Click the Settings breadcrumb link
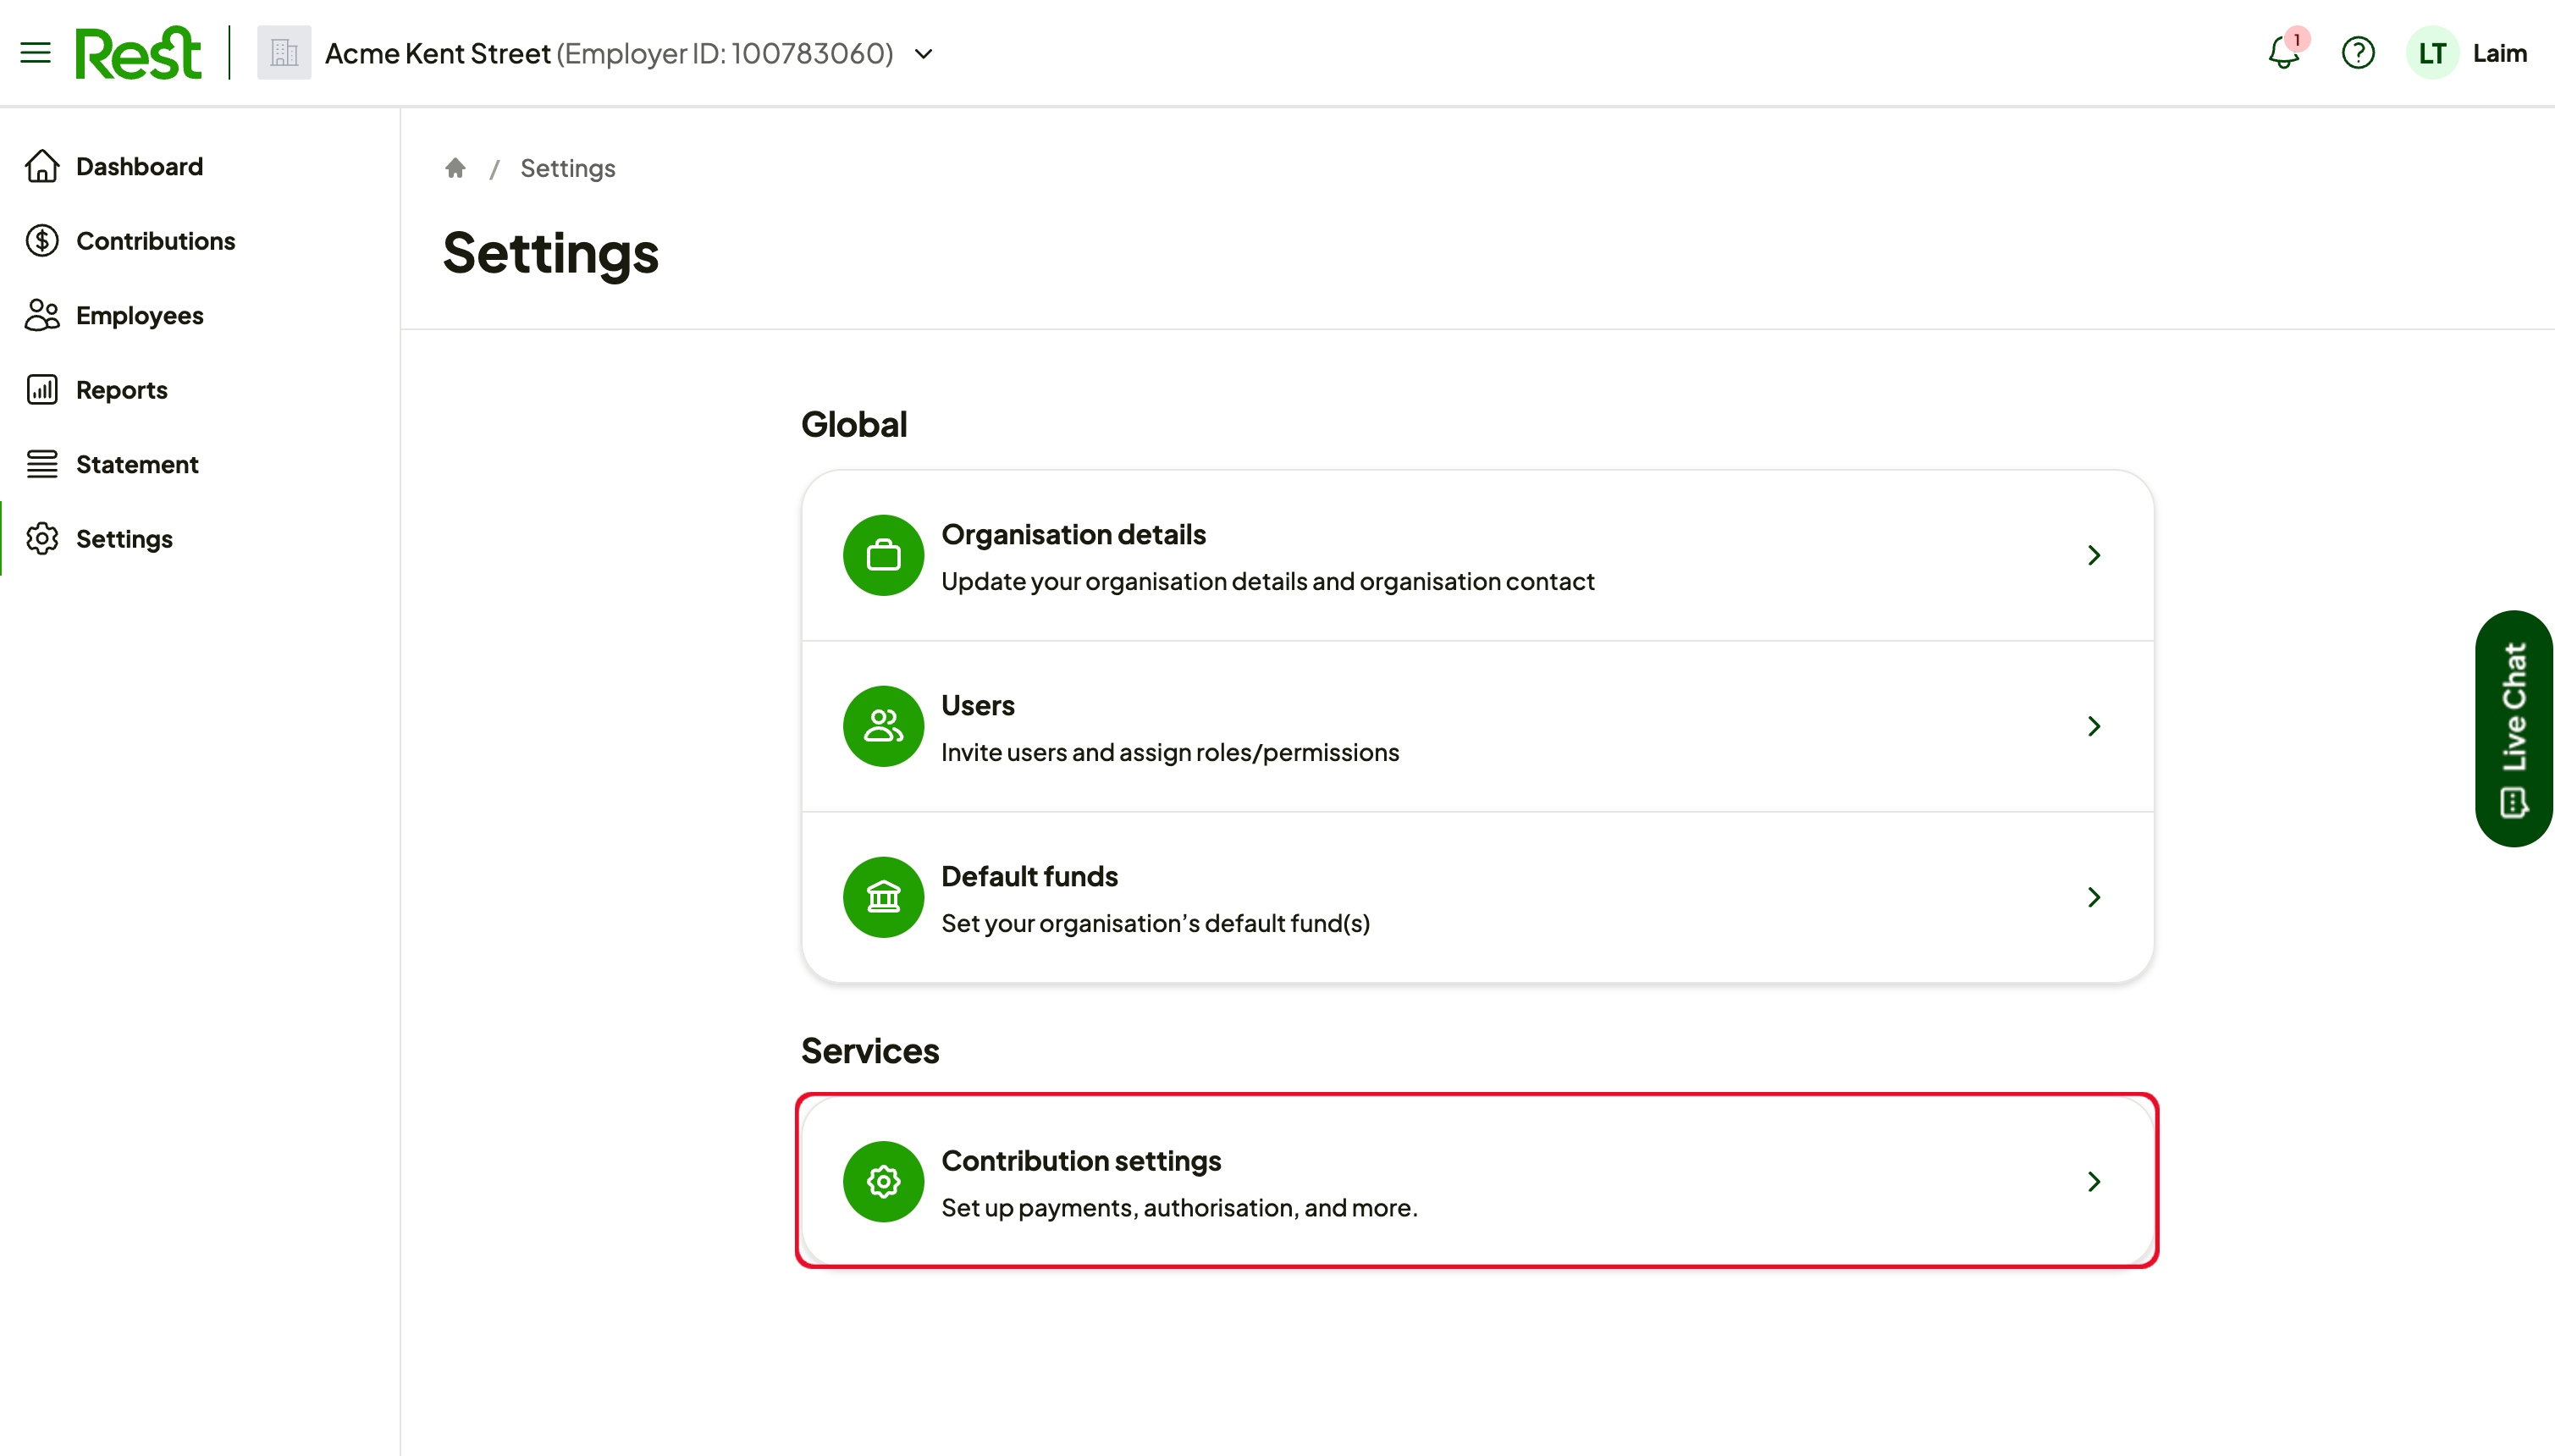This screenshot has height=1456, width=2555. tap(567, 168)
